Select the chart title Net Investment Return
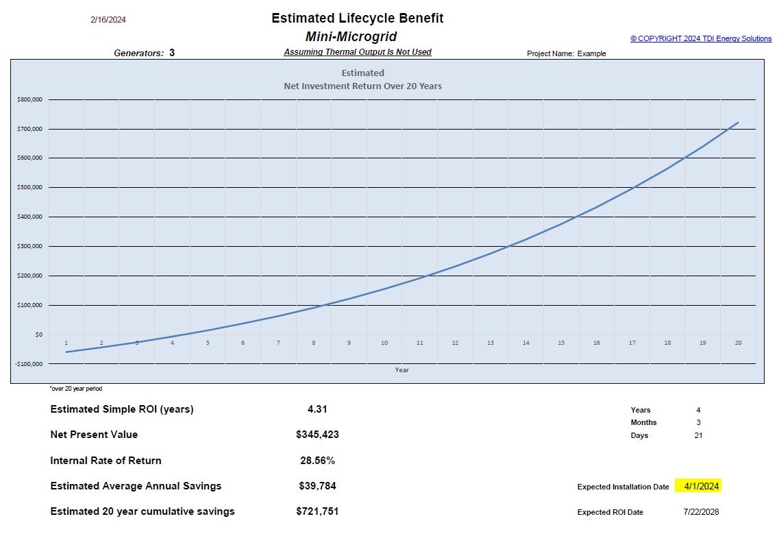Viewport: 779px width, 558px height. click(x=362, y=86)
